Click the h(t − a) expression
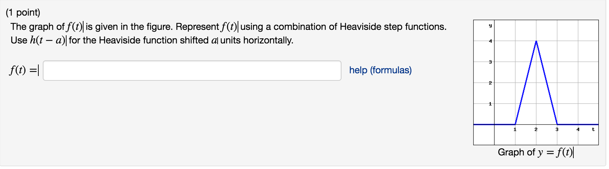This screenshot has height=169, width=609. coord(48,40)
